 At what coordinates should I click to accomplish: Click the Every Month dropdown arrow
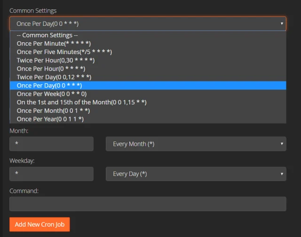click(x=282, y=144)
